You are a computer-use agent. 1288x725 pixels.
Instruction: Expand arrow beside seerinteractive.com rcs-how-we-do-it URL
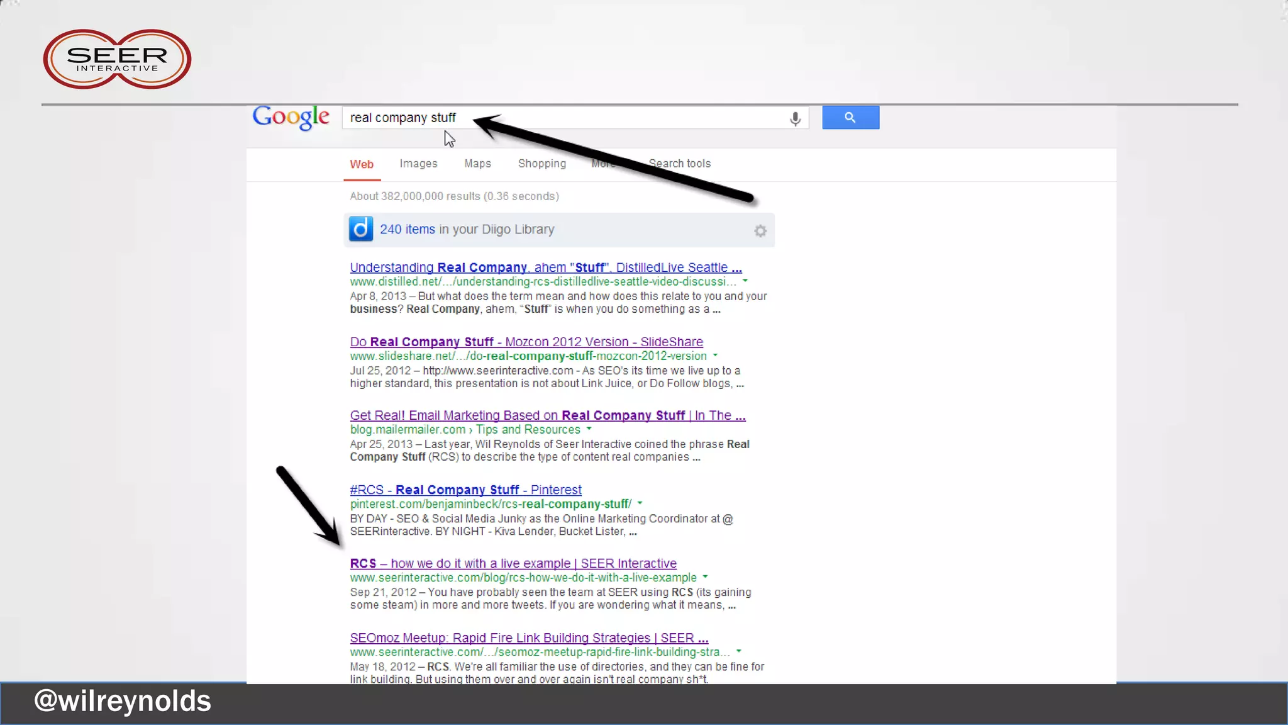[706, 576]
